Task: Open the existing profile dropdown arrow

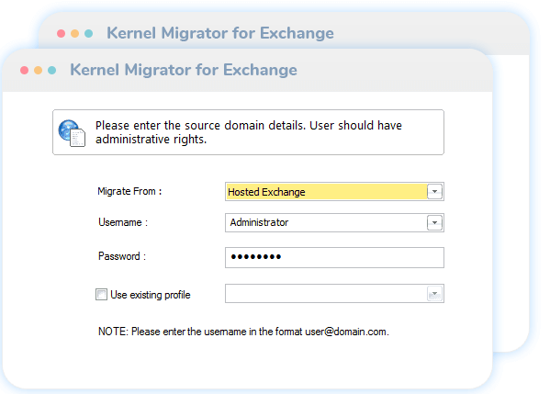Action: pyautogui.click(x=434, y=294)
